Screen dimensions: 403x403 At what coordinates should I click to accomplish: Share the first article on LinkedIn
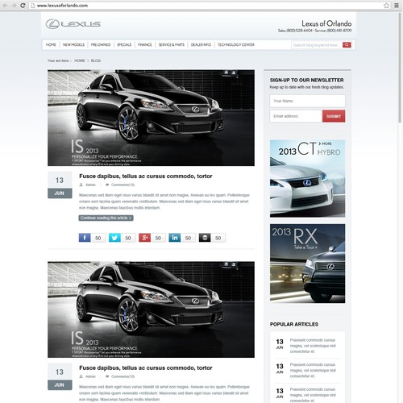coord(175,238)
